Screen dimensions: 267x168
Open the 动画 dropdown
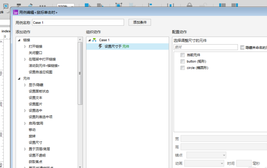tap(204, 163)
